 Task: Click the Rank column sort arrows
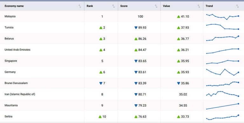click(x=113, y=6)
